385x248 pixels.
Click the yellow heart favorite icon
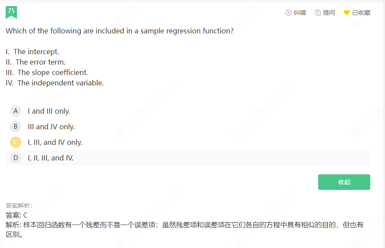coord(346,13)
